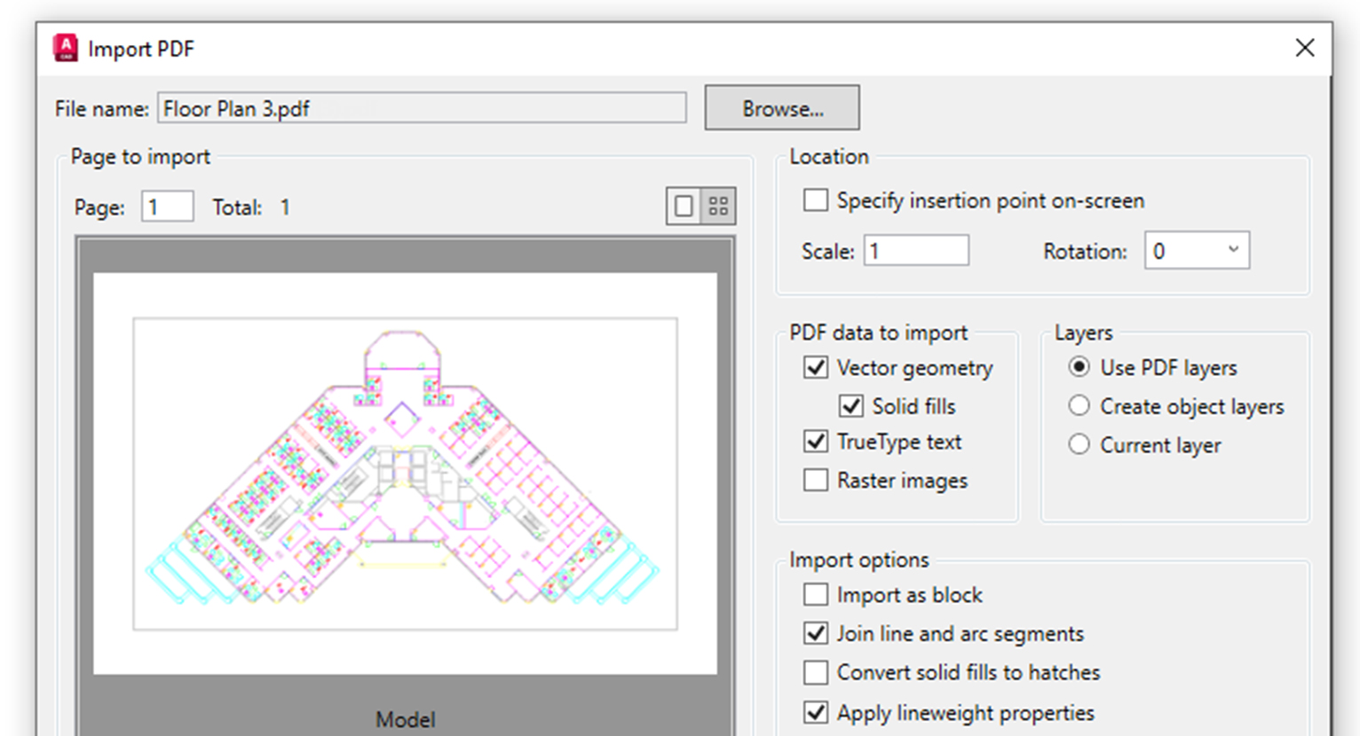Check Import as block option

[x=815, y=595]
